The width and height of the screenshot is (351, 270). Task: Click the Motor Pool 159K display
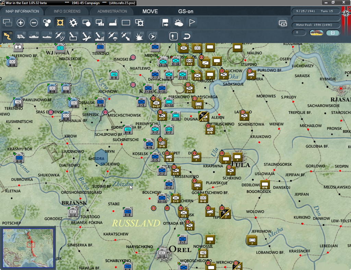316,25
